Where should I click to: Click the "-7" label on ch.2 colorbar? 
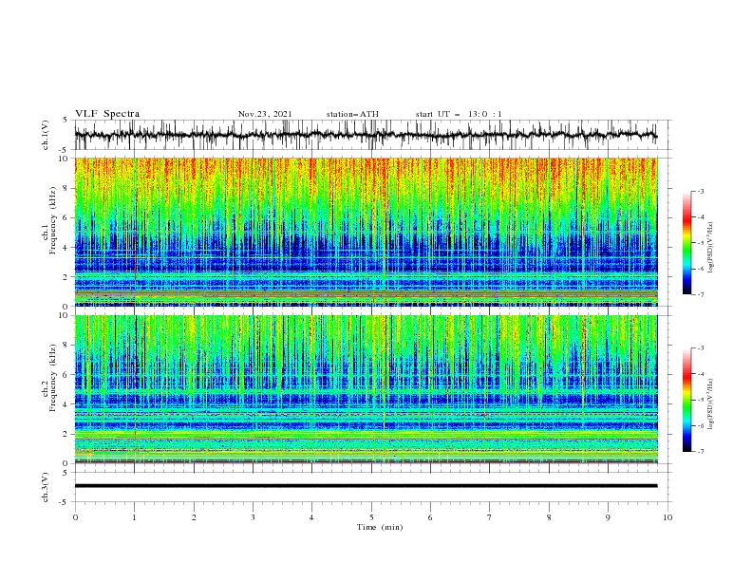click(x=701, y=452)
